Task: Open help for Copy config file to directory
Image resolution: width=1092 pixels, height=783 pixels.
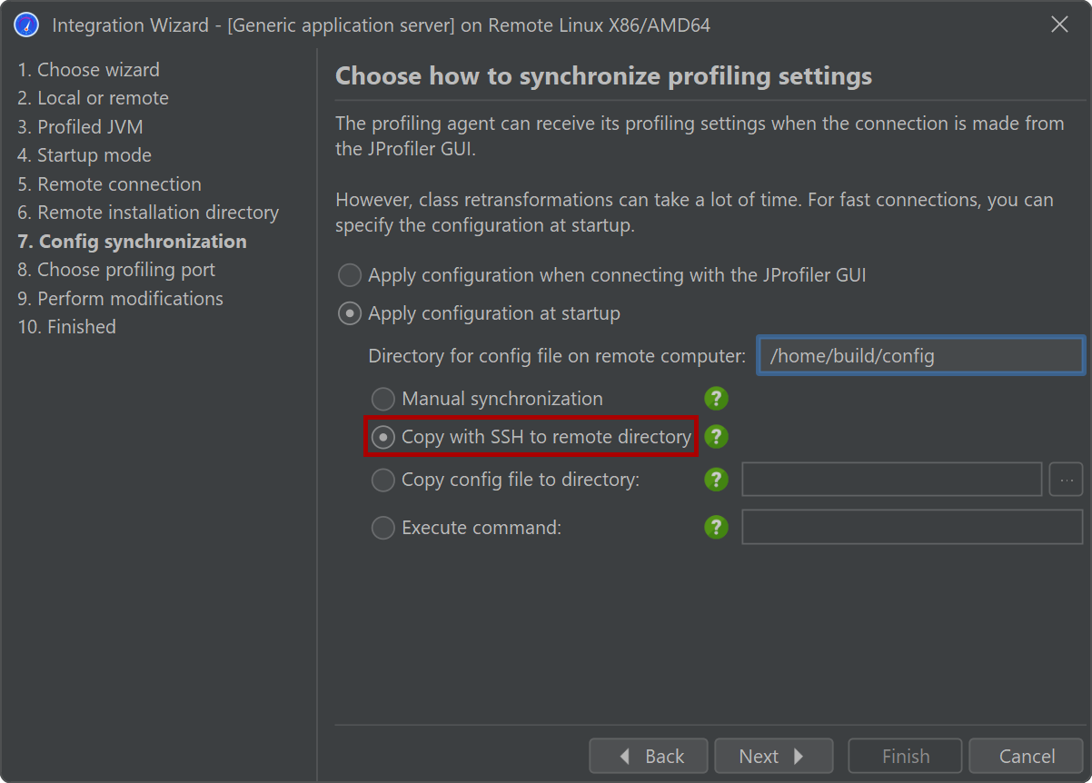Action: point(716,480)
